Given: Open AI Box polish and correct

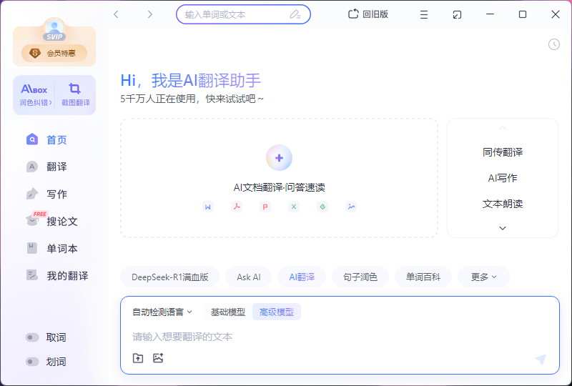Looking at the screenshot, I should click(34, 95).
